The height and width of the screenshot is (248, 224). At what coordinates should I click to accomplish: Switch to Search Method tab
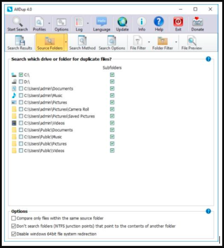[82, 43]
